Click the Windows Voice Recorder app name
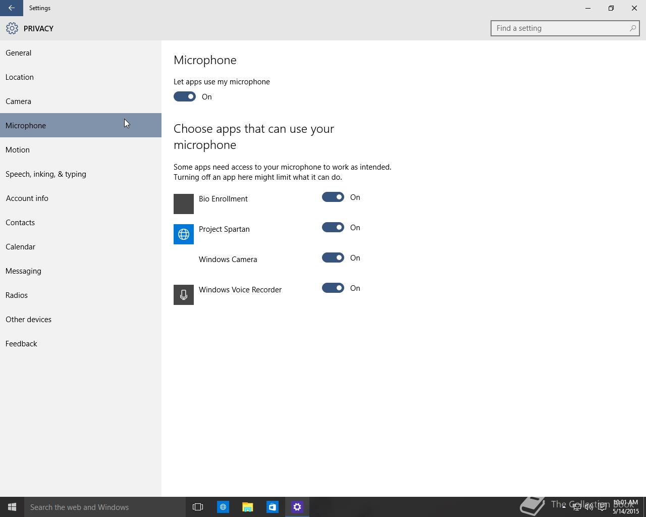 pos(240,290)
